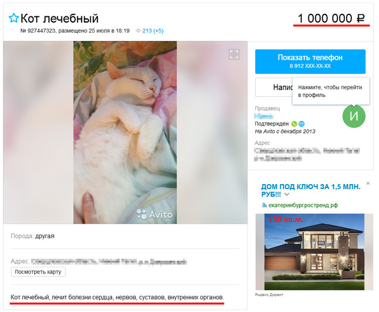This screenshot has width=379, height=312.
Task: Click the Яндекс.Директ label
Action: tap(269, 294)
